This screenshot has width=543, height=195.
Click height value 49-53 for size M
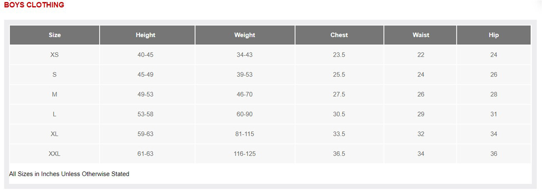(145, 94)
